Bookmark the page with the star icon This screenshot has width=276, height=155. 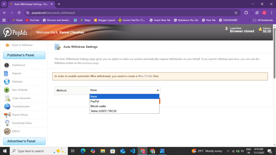[x=236, y=12]
